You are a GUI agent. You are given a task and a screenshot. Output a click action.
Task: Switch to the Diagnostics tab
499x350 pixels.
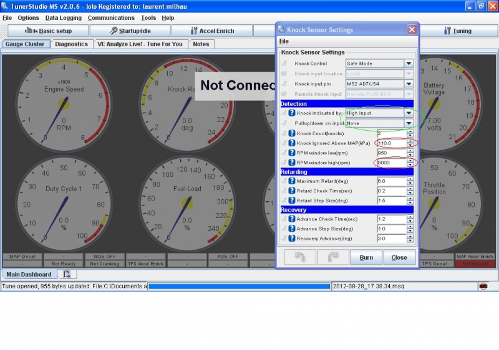pyautogui.click(x=71, y=44)
